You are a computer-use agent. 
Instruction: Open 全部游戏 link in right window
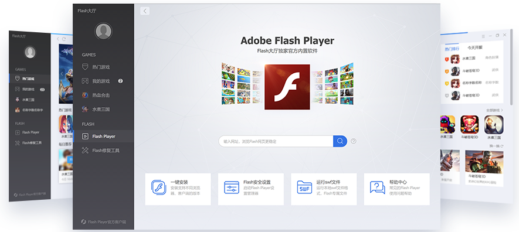coord(494,110)
